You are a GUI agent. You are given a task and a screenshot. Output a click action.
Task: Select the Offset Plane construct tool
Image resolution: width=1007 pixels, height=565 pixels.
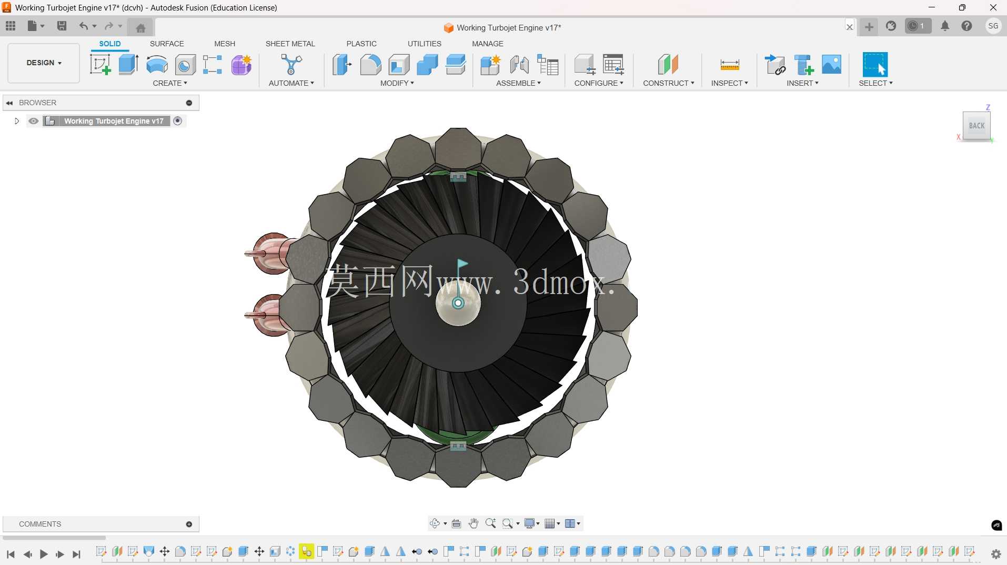point(668,65)
